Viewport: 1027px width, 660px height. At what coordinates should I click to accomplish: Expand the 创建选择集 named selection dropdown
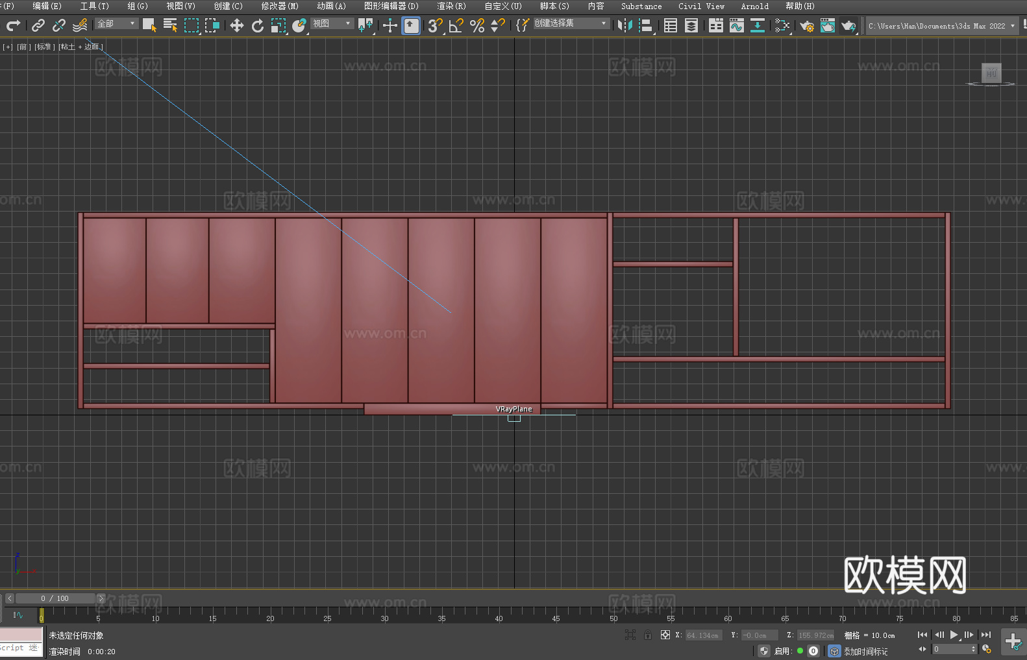click(x=571, y=23)
